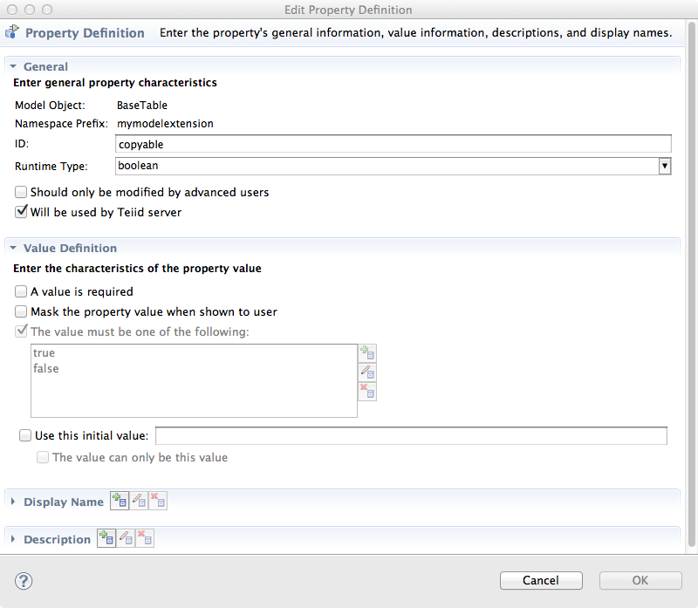Delete a Display Name entry

(158, 500)
